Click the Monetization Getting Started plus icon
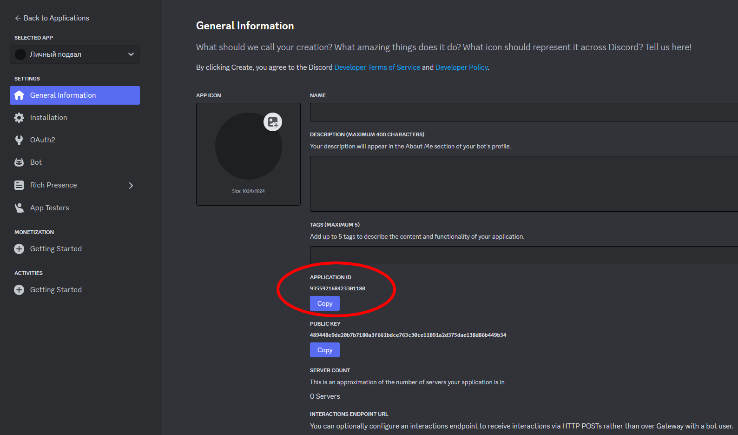Screen dimensions: 738x435 (19, 249)
